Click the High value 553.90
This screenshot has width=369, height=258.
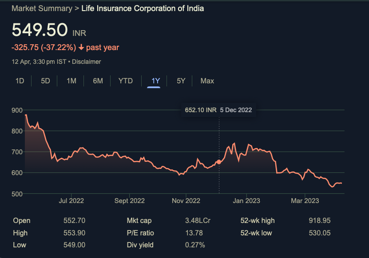pyautogui.click(x=74, y=233)
